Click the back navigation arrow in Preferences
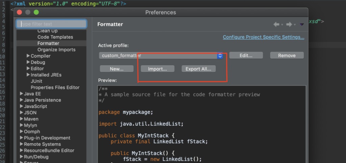The image size is (346, 163). click(276, 25)
